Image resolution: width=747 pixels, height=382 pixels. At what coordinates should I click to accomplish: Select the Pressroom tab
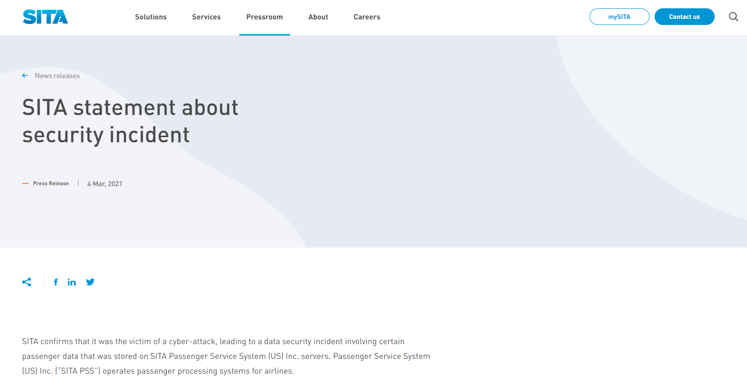[264, 17]
